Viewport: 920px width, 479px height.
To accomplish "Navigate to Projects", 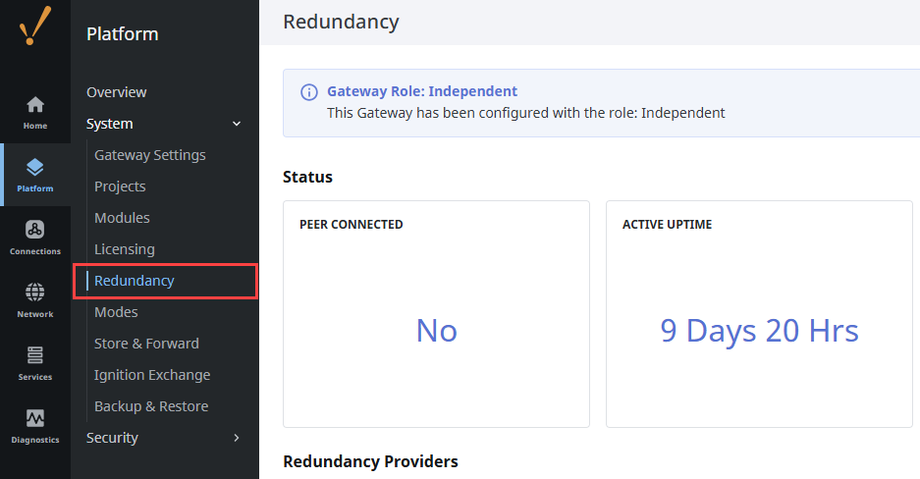I will (120, 186).
